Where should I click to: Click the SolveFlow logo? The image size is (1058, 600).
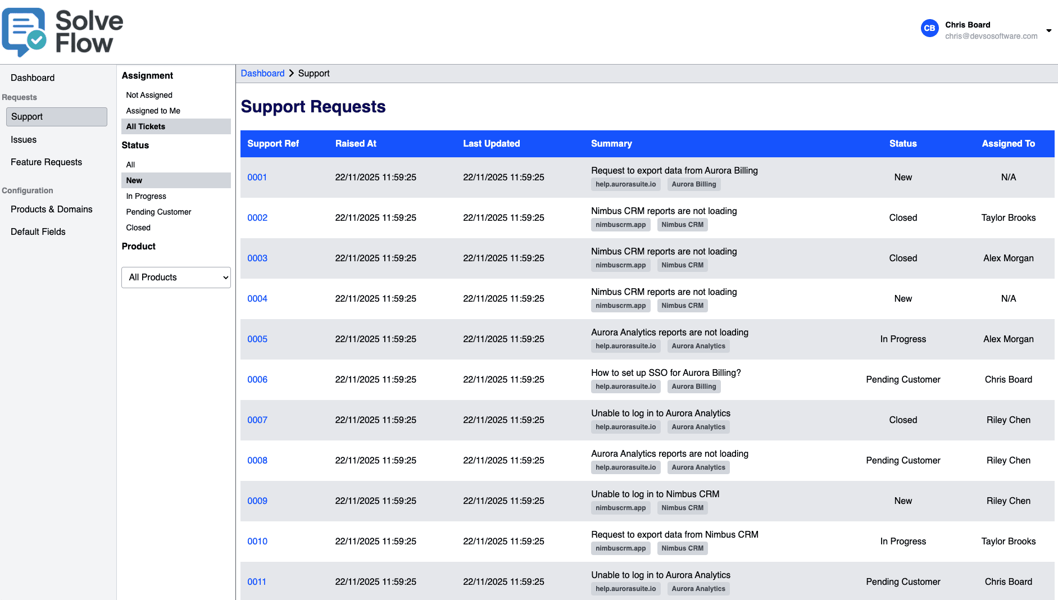63,33
